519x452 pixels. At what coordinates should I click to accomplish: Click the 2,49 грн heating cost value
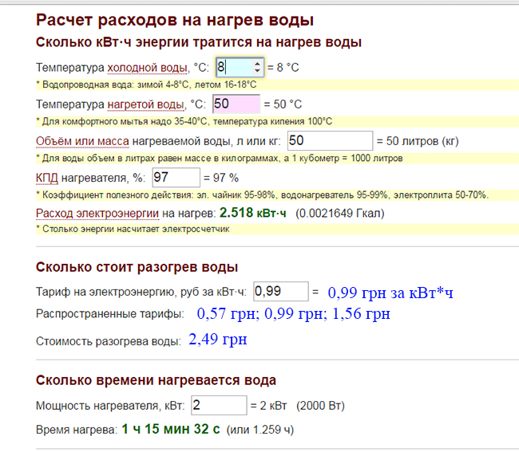pos(217,340)
